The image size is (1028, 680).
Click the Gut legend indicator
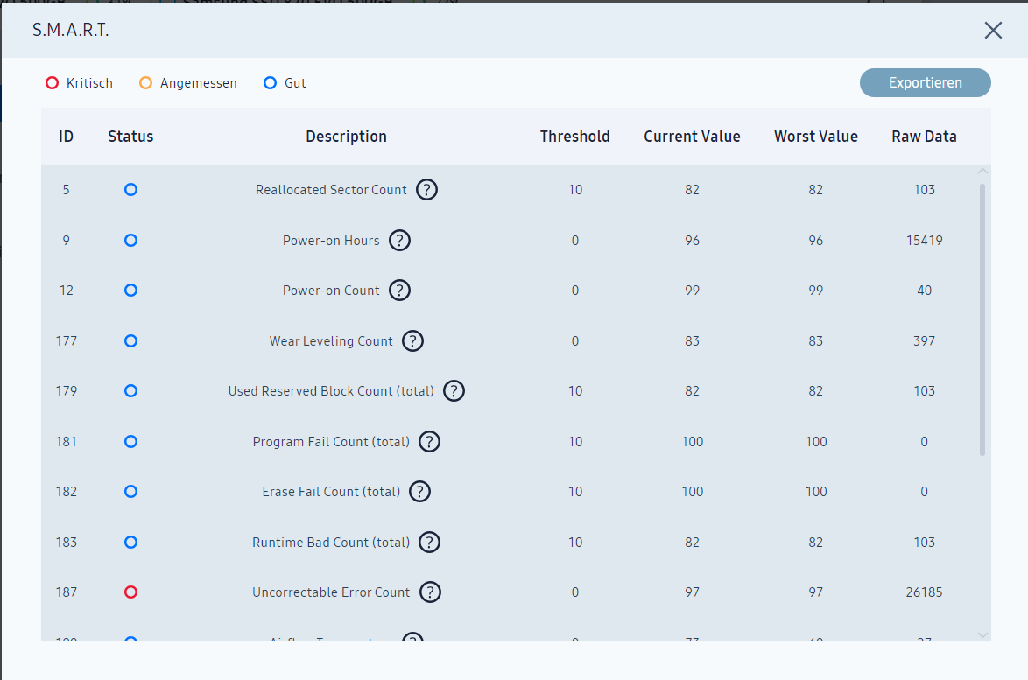coord(270,82)
